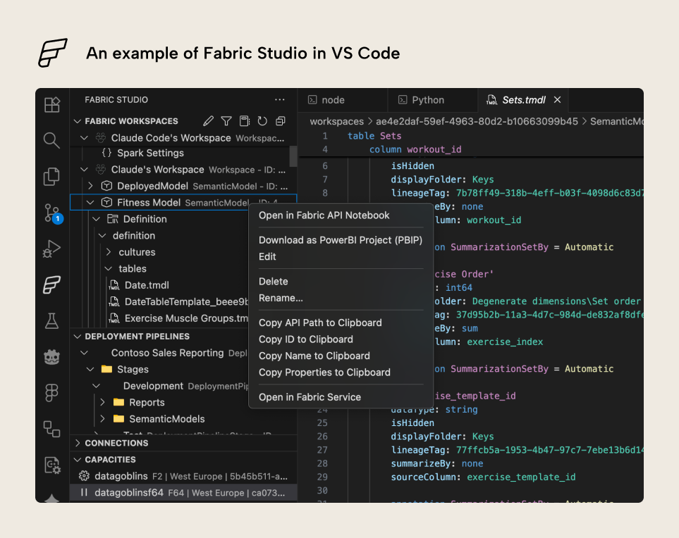Click the Fabric logo next to the title
The image size is (679, 538).
pos(52,52)
